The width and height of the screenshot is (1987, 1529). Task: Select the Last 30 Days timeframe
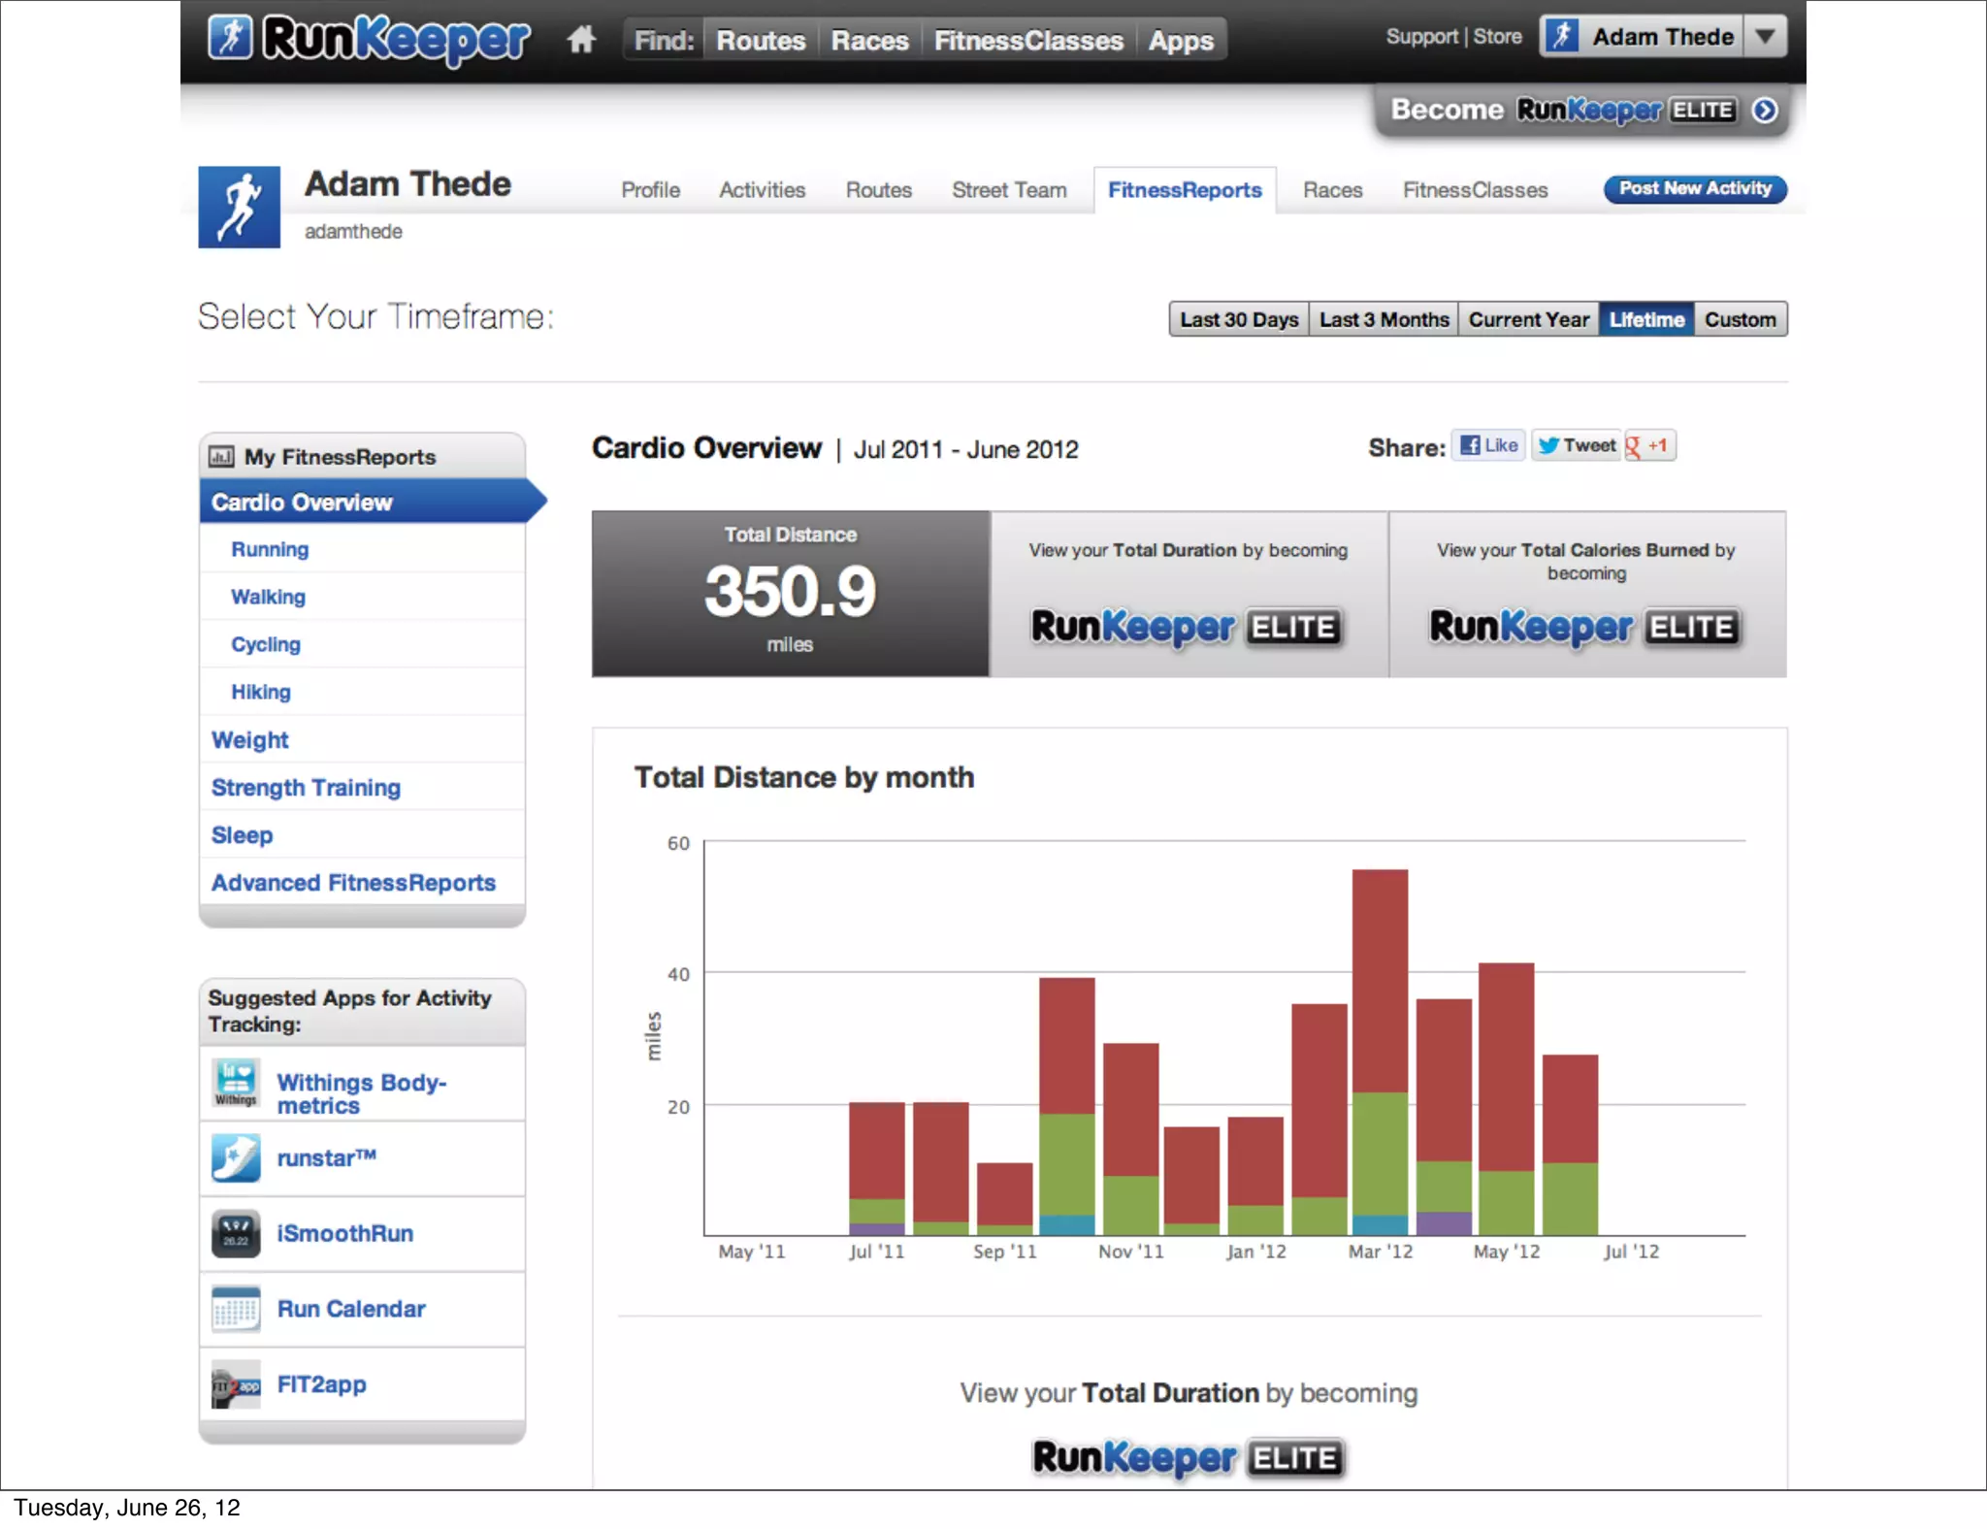click(1239, 319)
